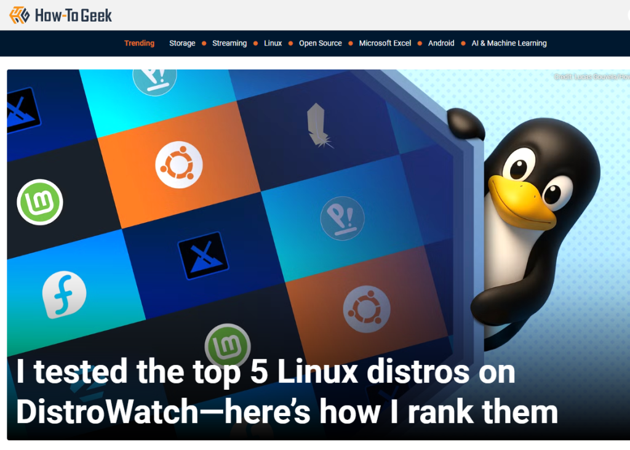The image size is (630, 450).
Task: Open the Storage topic
Action: pos(182,43)
